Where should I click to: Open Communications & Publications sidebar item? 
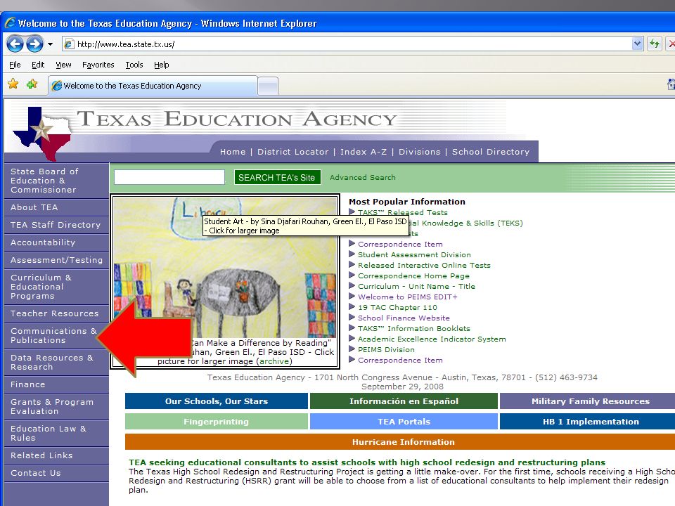click(53, 336)
